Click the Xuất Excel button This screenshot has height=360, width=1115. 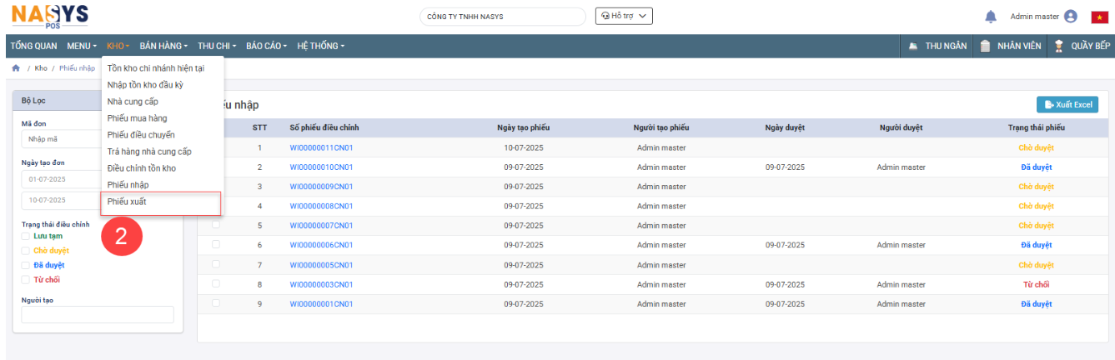point(1067,104)
